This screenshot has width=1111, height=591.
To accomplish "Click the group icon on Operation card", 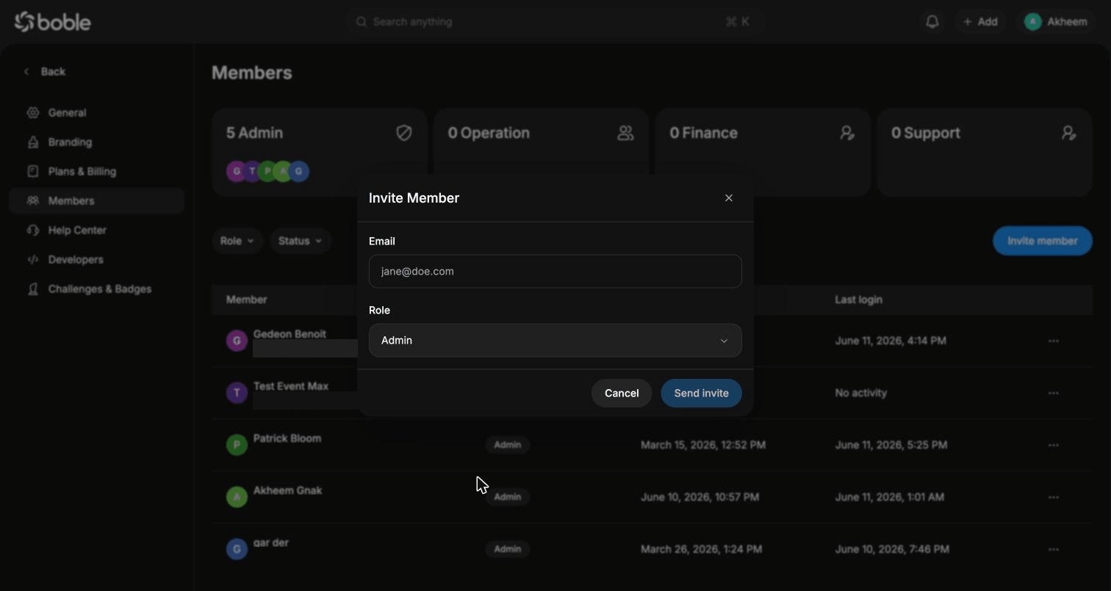I will point(625,133).
